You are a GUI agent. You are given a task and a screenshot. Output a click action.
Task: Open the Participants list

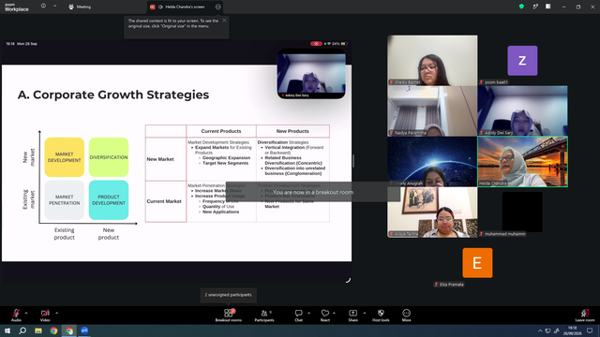coord(264,315)
